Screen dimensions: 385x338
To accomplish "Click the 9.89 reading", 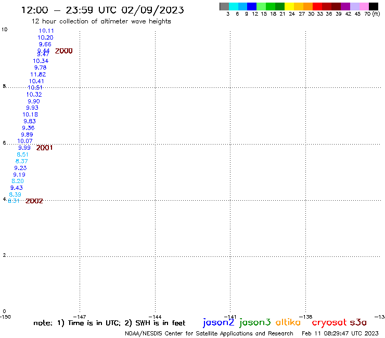I will (x=27, y=135).
